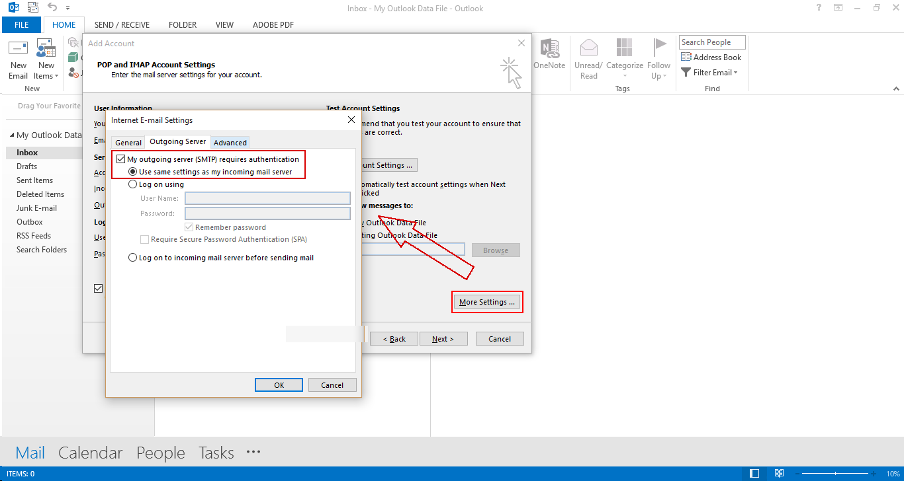Switch to Mail in the navigation bar
Image resolution: width=904 pixels, height=481 pixels.
tap(30, 453)
